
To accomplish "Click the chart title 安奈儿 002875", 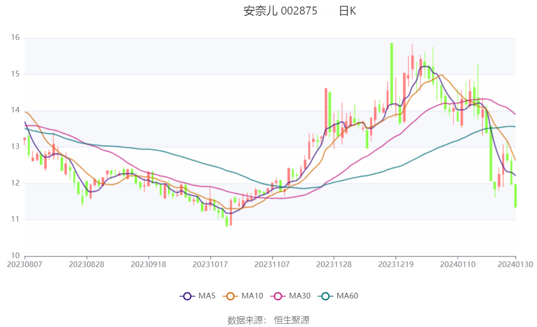I will point(280,11).
